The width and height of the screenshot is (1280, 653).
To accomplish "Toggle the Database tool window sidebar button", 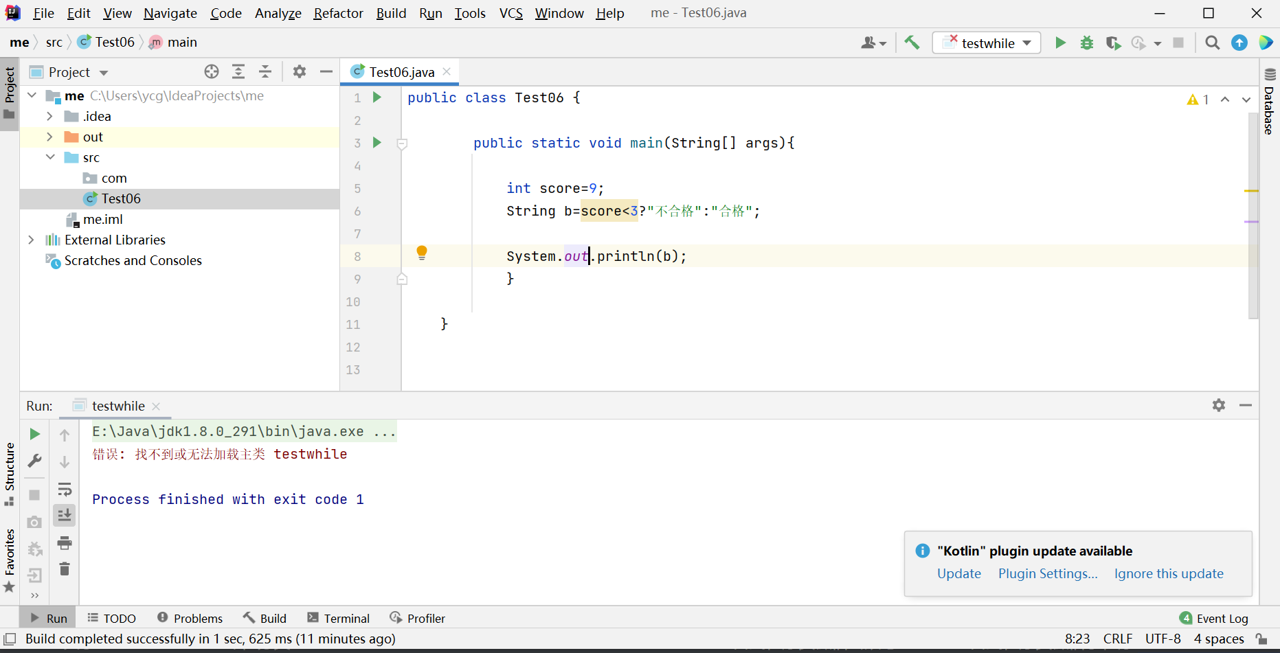I will tap(1270, 101).
